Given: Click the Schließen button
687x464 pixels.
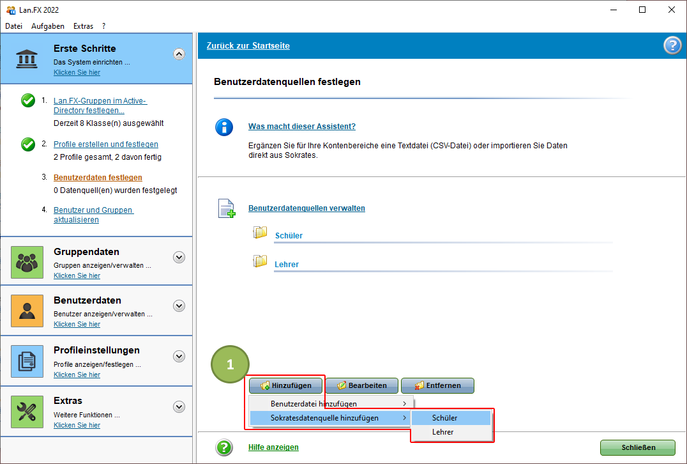Looking at the screenshot, I should (638, 447).
